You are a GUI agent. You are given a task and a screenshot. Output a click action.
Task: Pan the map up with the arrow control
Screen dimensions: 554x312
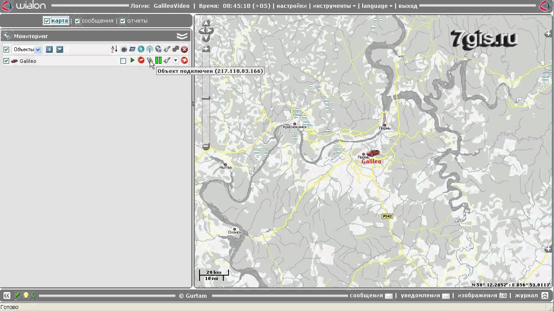[x=206, y=23]
